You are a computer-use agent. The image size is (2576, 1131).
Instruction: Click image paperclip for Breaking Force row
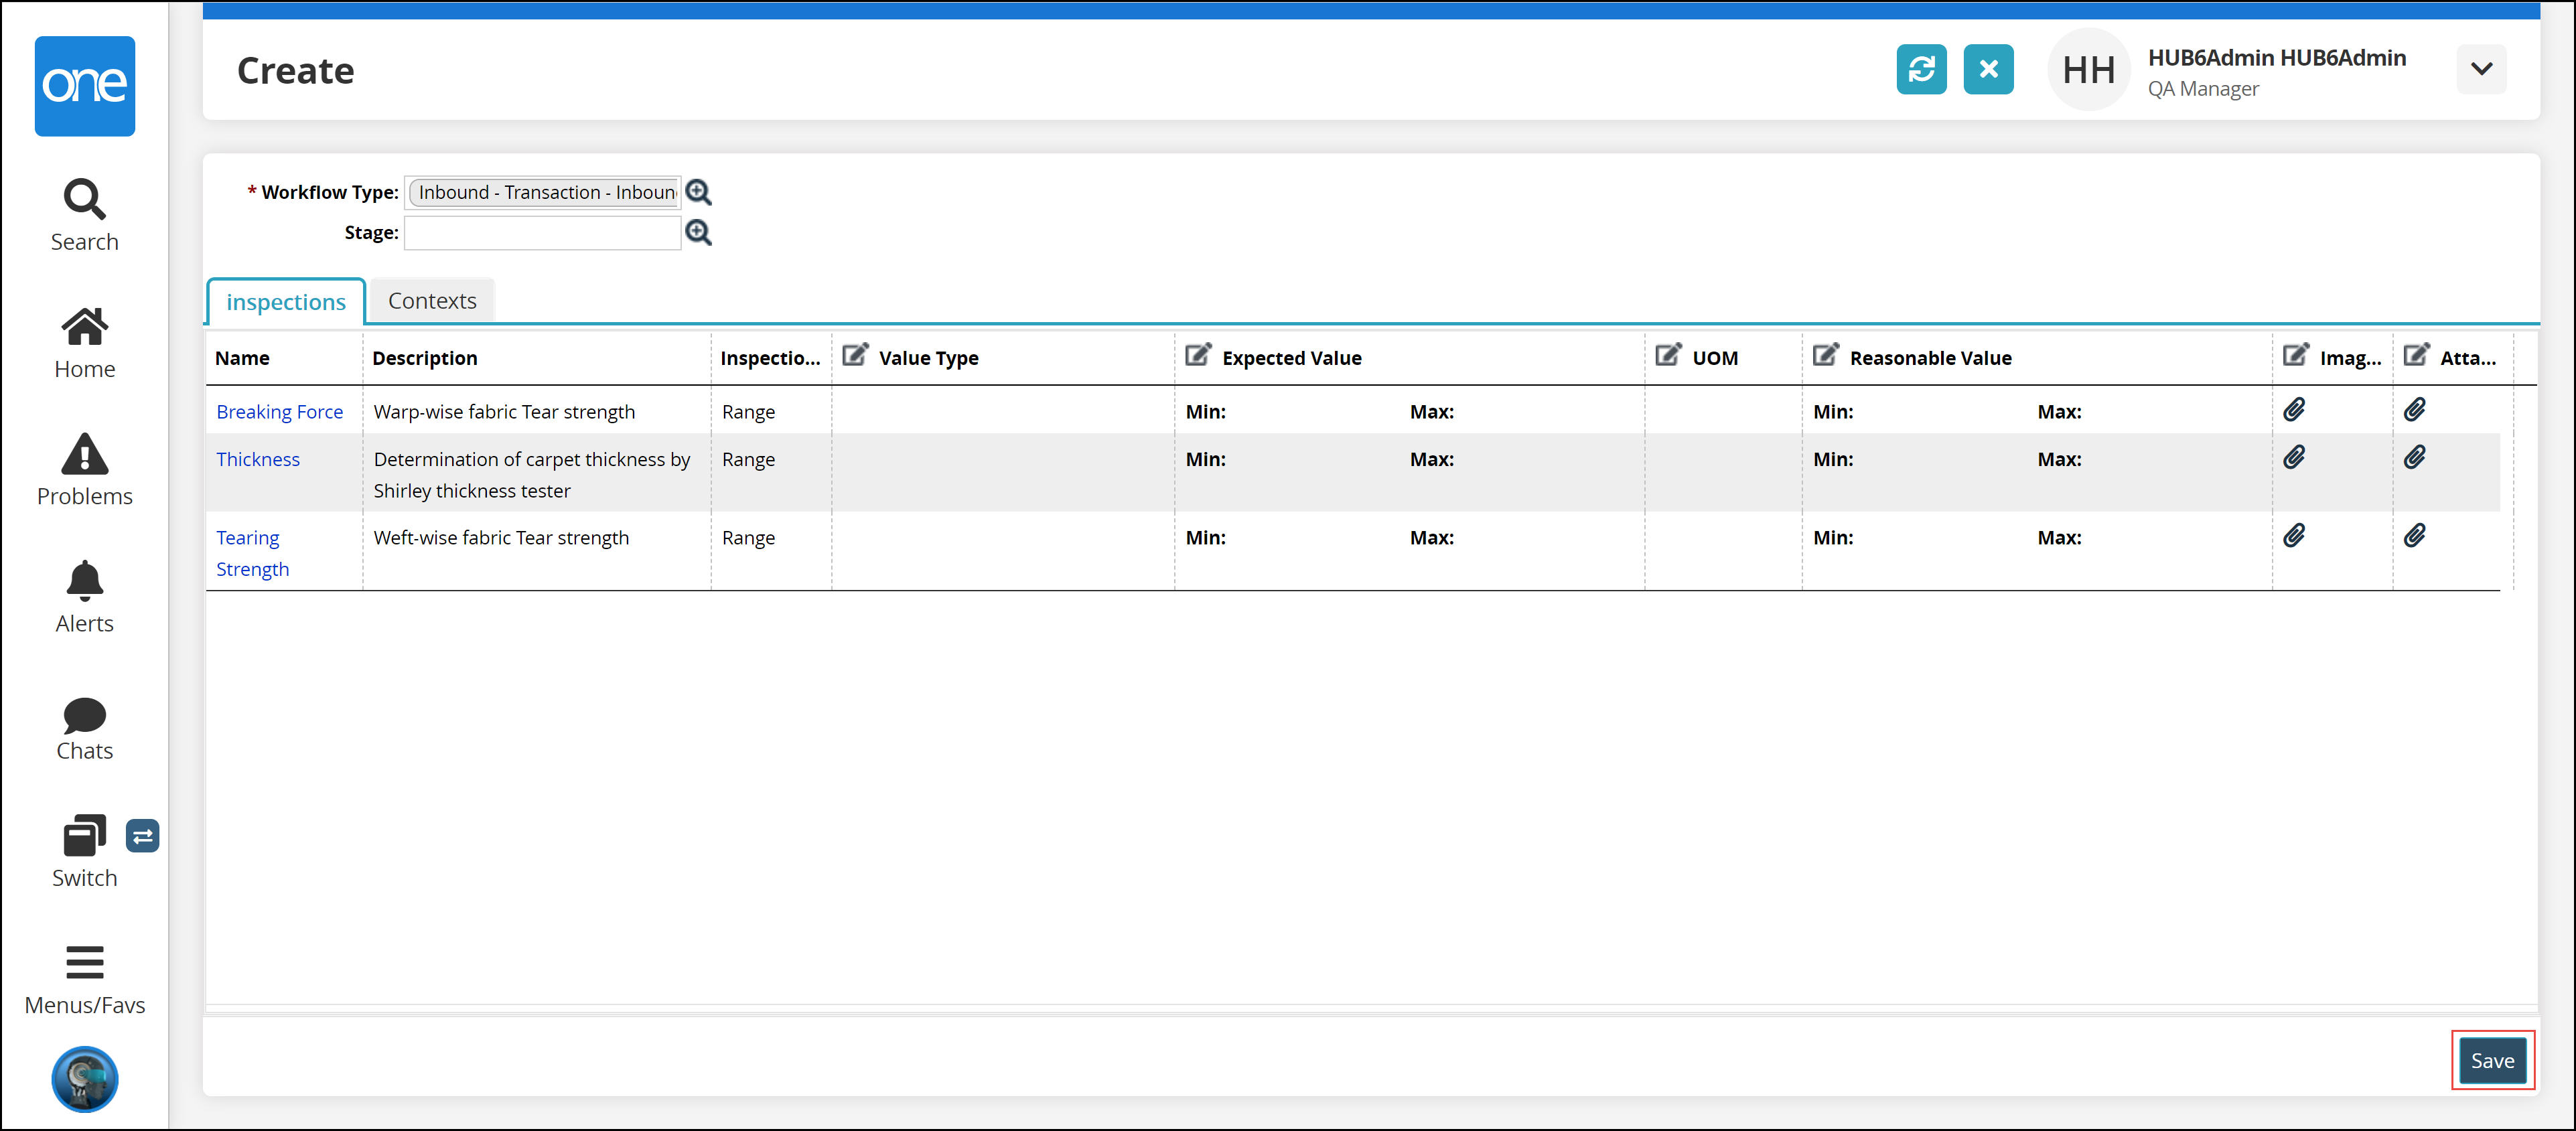point(2293,410)
